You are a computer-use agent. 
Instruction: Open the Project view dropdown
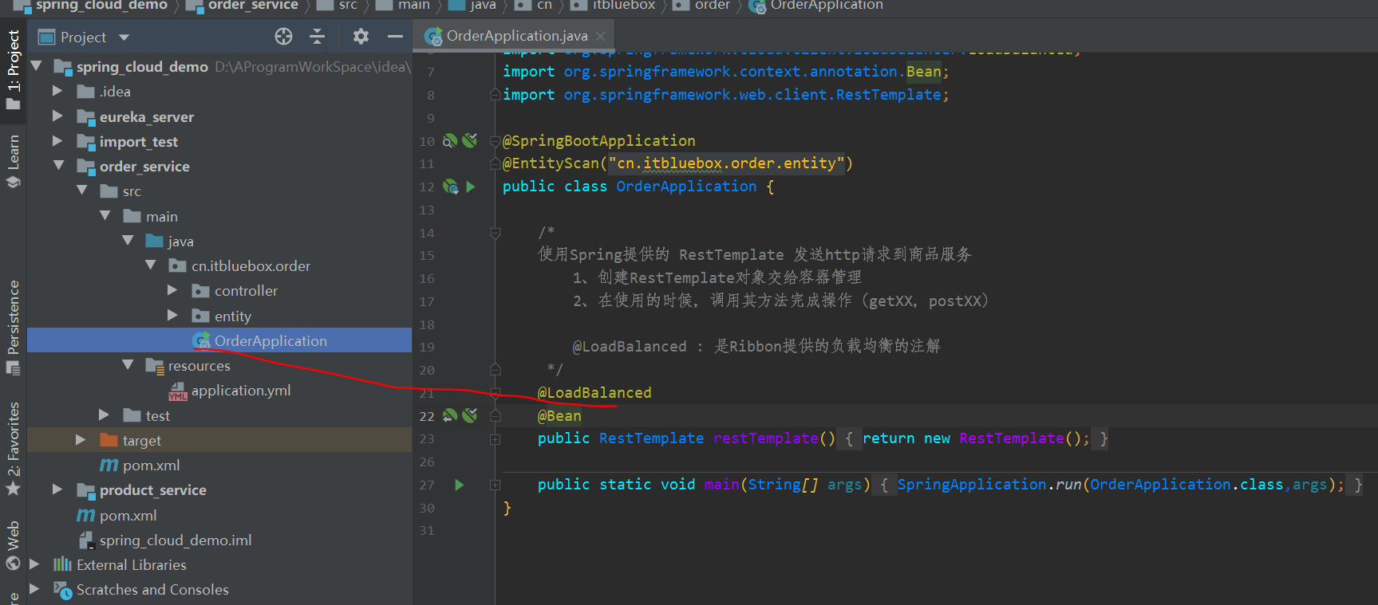pos(124,37)
